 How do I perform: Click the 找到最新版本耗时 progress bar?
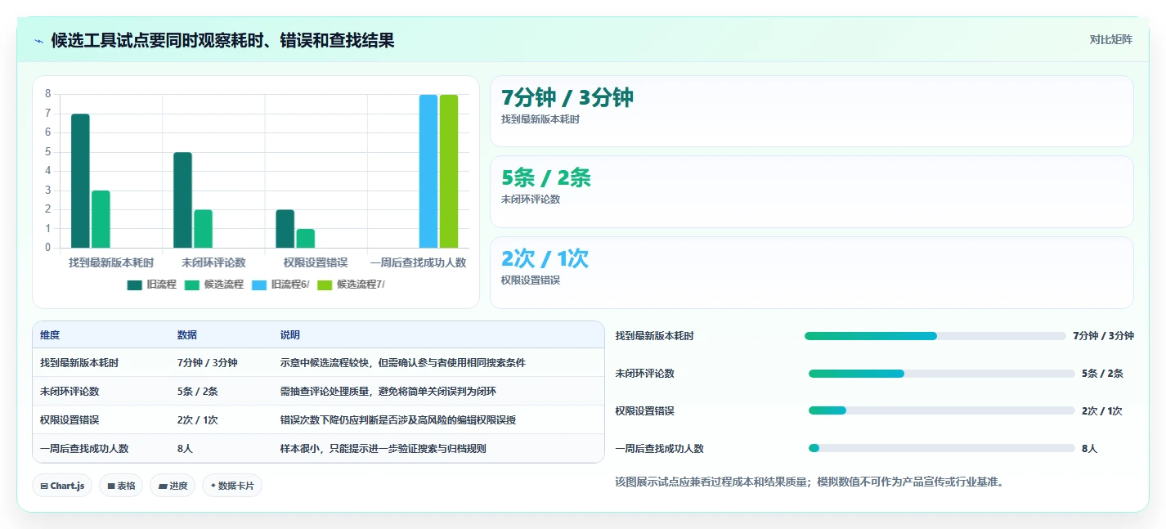(x=935, y=336)
